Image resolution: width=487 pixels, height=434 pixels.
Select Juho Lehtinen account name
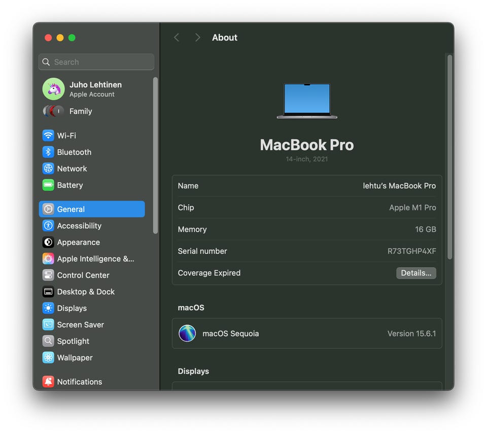tap(96, 85)
